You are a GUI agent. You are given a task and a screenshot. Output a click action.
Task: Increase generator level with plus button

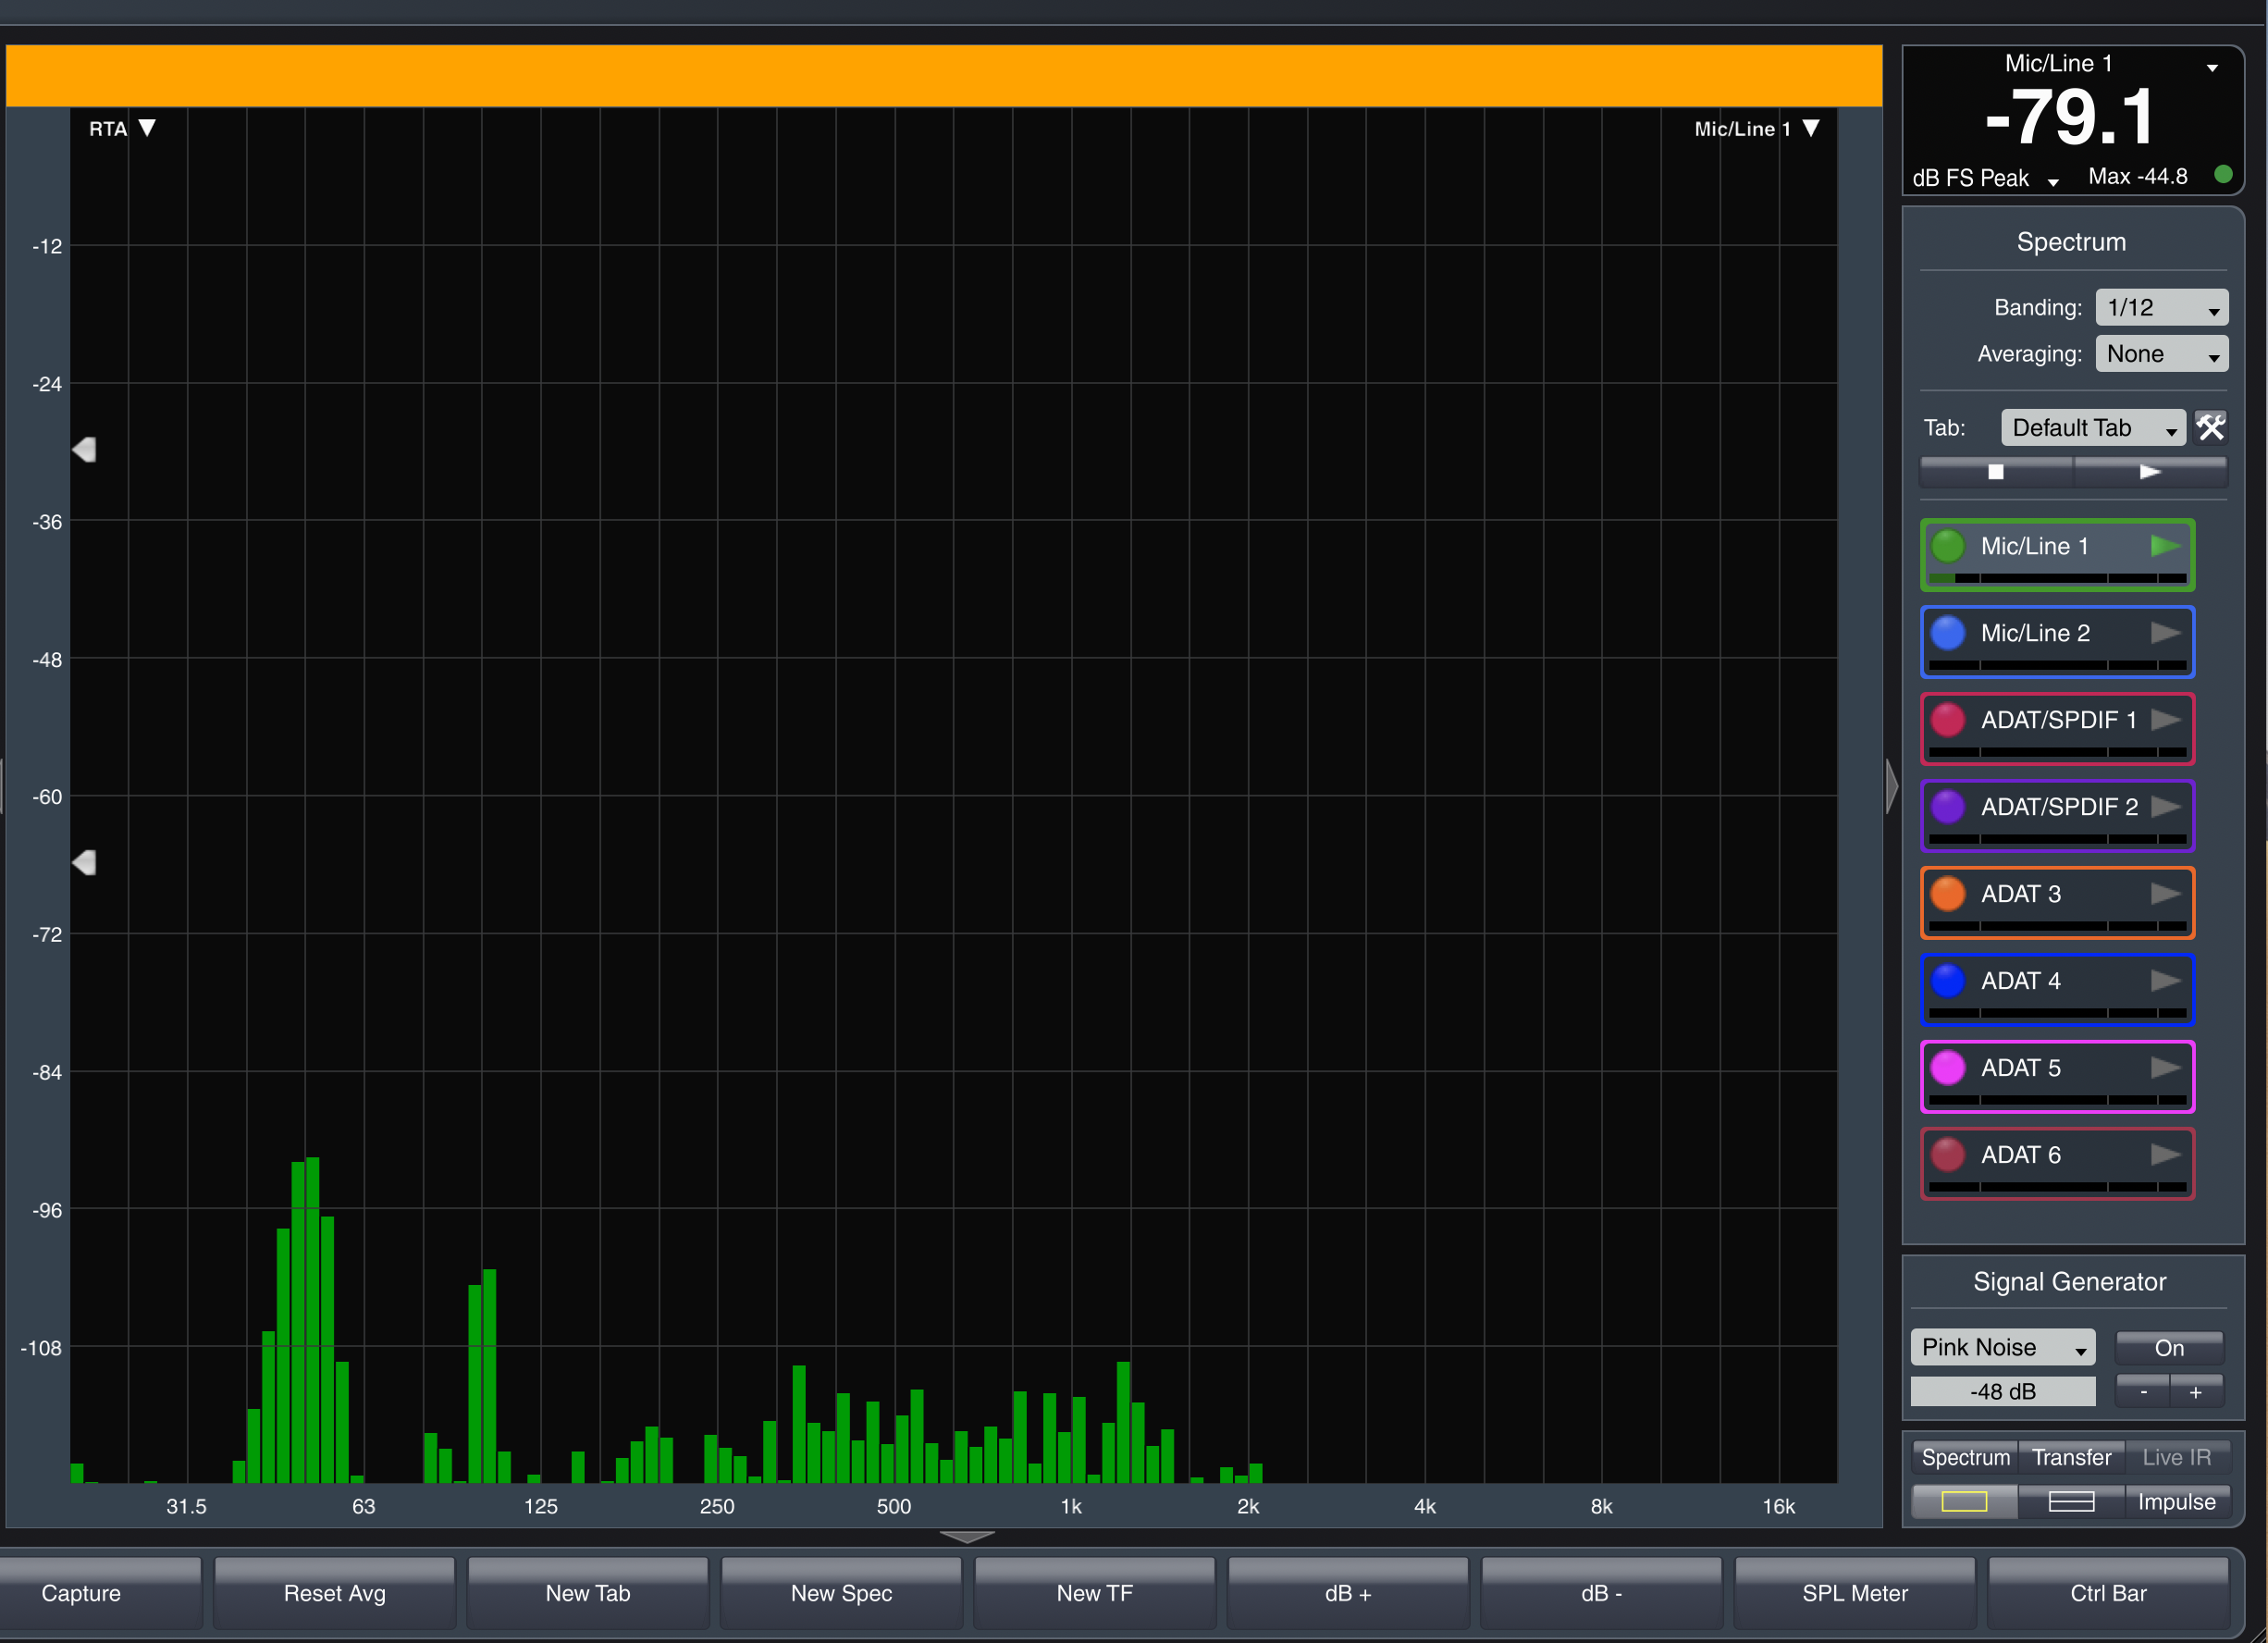[x=2196, y=1392]
